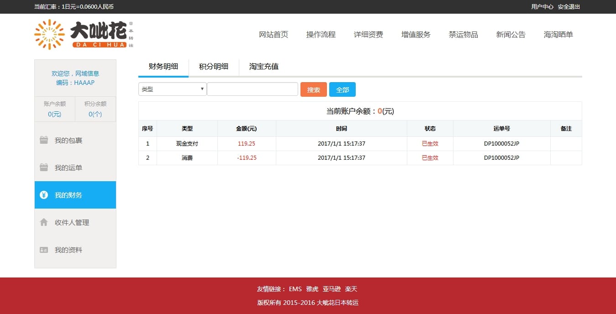Open 新闻公告 in top navigation
Viewport: 616px width, 314px height.
click(x=511, y=34)
